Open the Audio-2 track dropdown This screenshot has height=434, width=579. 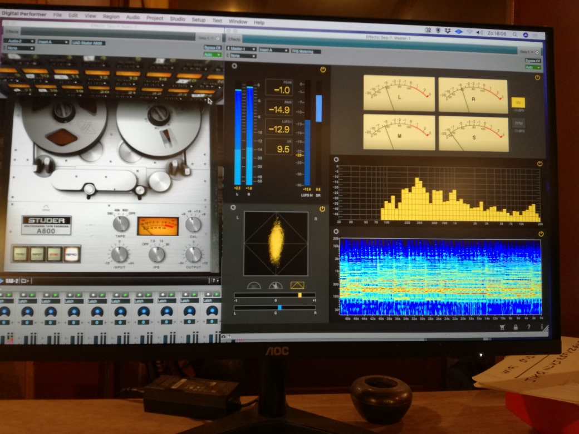[19, 41]
